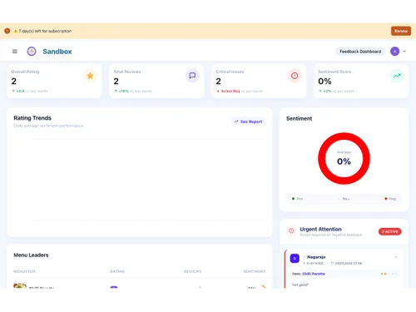Click the star icon on Overall Rating card
The image size is (416, 312).
pos(90,76)
